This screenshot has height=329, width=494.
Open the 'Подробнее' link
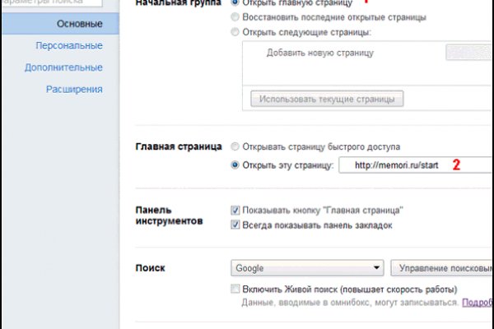tap(478, 303)
